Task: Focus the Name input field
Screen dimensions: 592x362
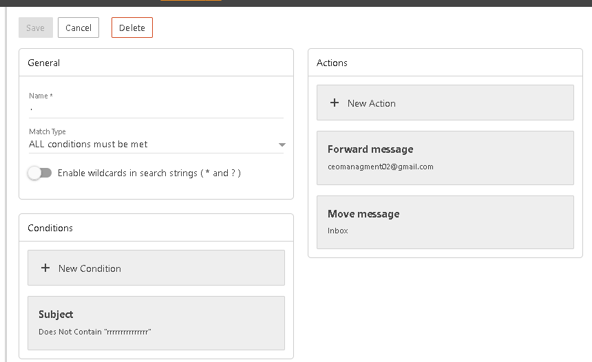Action: [156, 109]
